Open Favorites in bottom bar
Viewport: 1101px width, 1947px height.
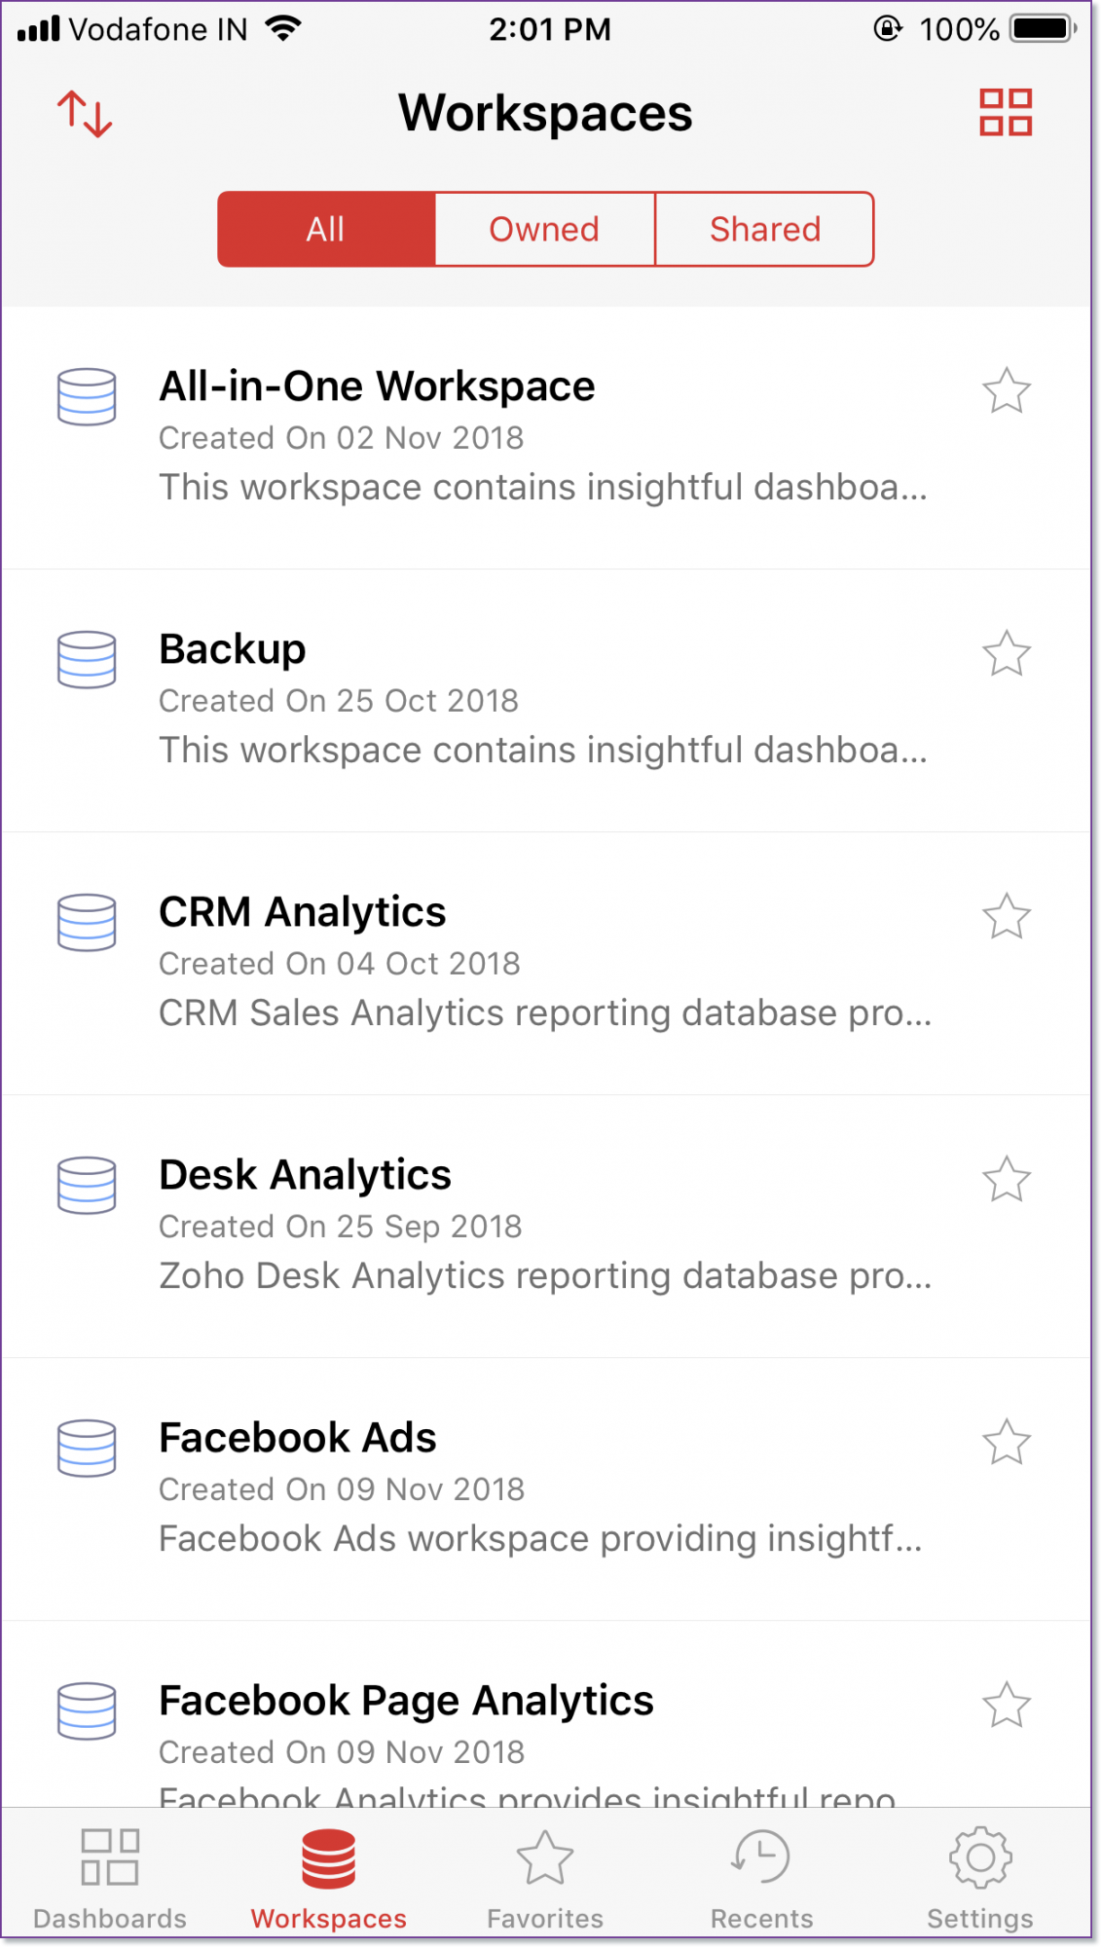545,1879
